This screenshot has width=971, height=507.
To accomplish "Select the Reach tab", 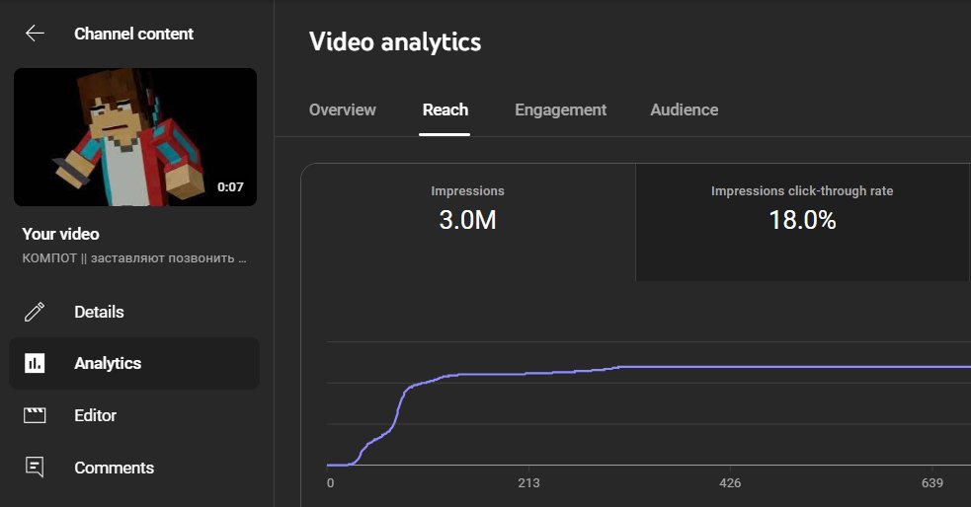I will [x=445, y=109].
